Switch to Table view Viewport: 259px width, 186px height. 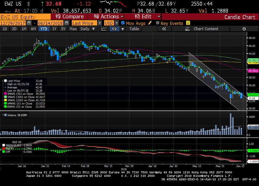134,29
